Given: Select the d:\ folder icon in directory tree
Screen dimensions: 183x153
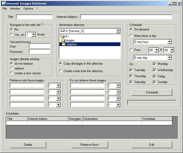Looking at the screenshot, I should [x=62, y=36].
